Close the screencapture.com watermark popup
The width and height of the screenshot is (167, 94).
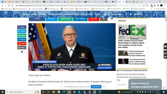pos(164,88)
